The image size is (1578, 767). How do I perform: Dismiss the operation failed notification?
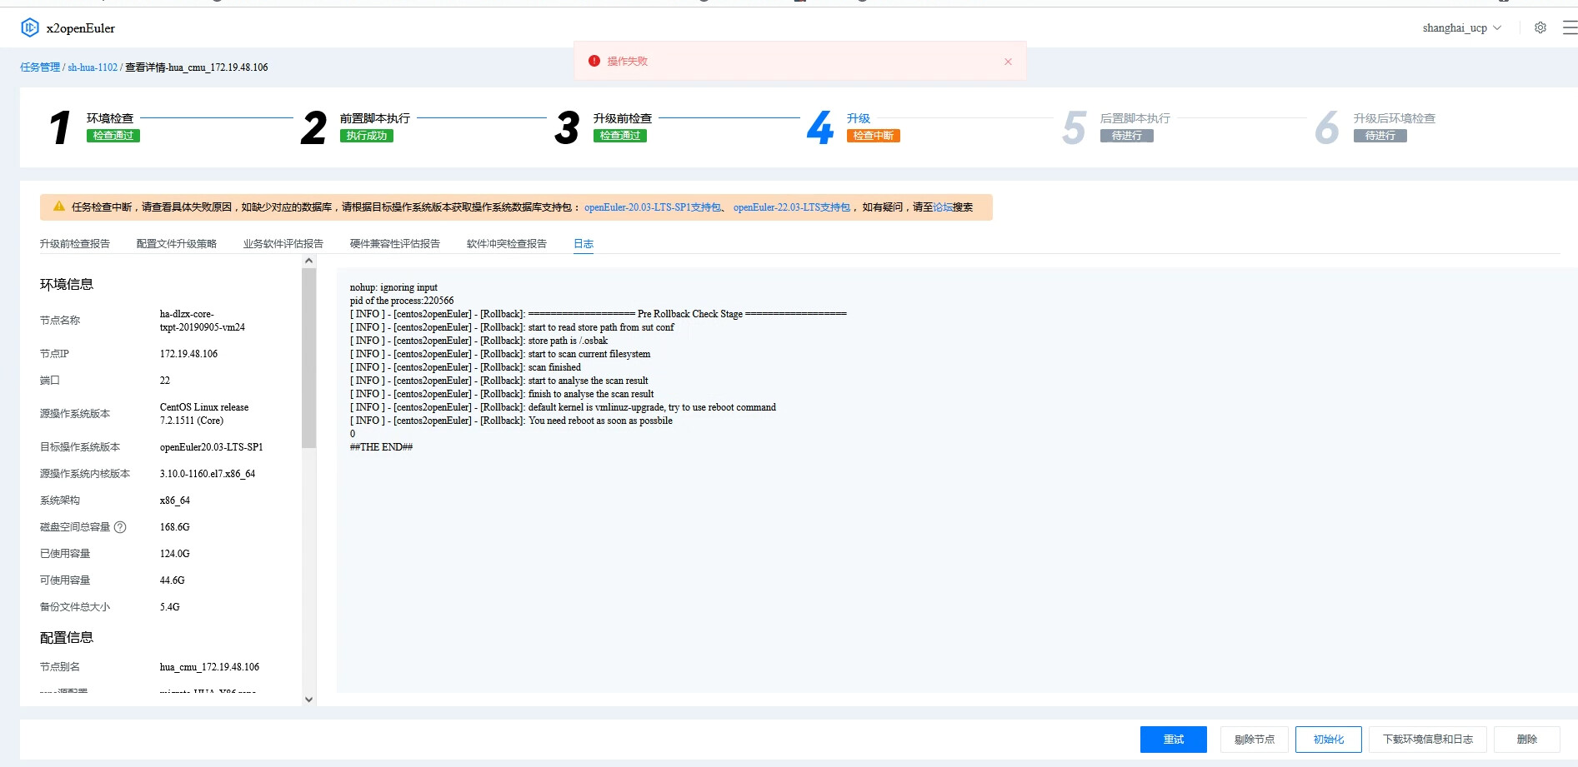point(1008,62)
